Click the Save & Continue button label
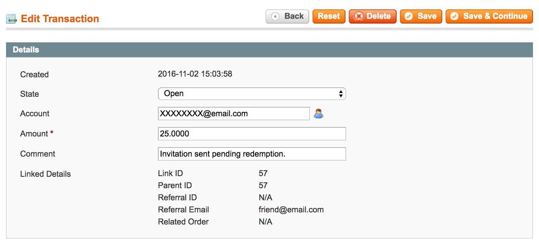539x248 pixels. [x=495, y=16]
